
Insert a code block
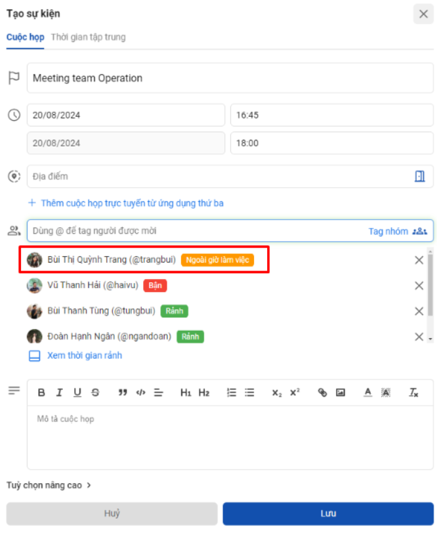click(x=140, y=393)
